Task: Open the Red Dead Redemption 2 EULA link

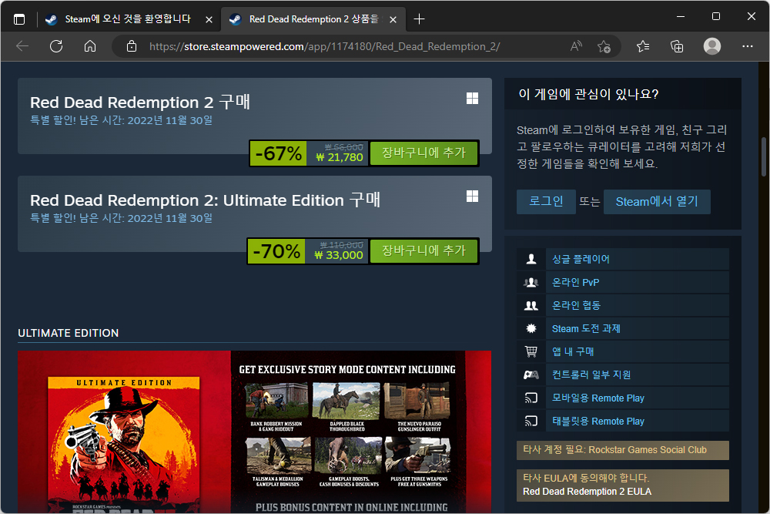Action: tap(587, 492)
